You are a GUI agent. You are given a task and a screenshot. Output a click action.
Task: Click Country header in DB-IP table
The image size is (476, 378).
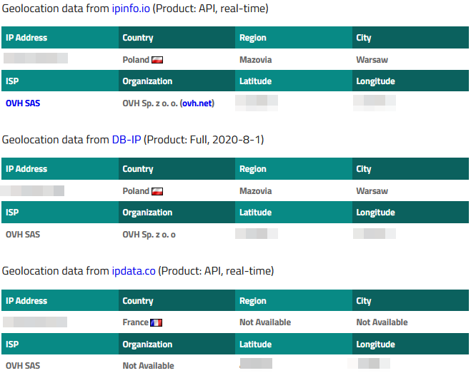[x=138, y=169]
